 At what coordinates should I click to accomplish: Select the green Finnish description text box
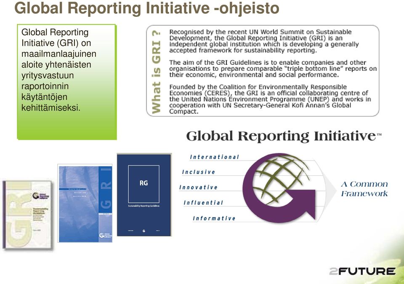[x=67, y=82]
